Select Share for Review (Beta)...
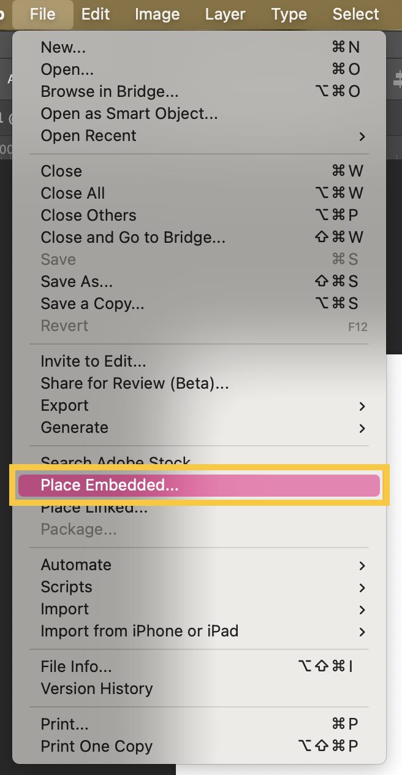This screenshot has height=775, width=402. (x=135, y=384)
